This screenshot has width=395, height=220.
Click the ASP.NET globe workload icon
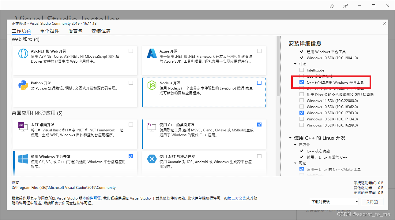click(23, 53)
